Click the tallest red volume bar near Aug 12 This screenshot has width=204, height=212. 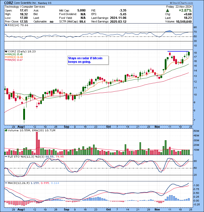37,143
